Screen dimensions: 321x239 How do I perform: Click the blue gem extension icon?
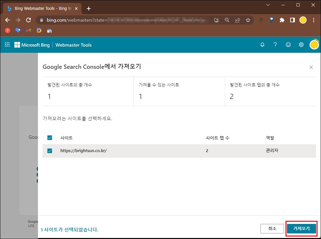[272, 20]
